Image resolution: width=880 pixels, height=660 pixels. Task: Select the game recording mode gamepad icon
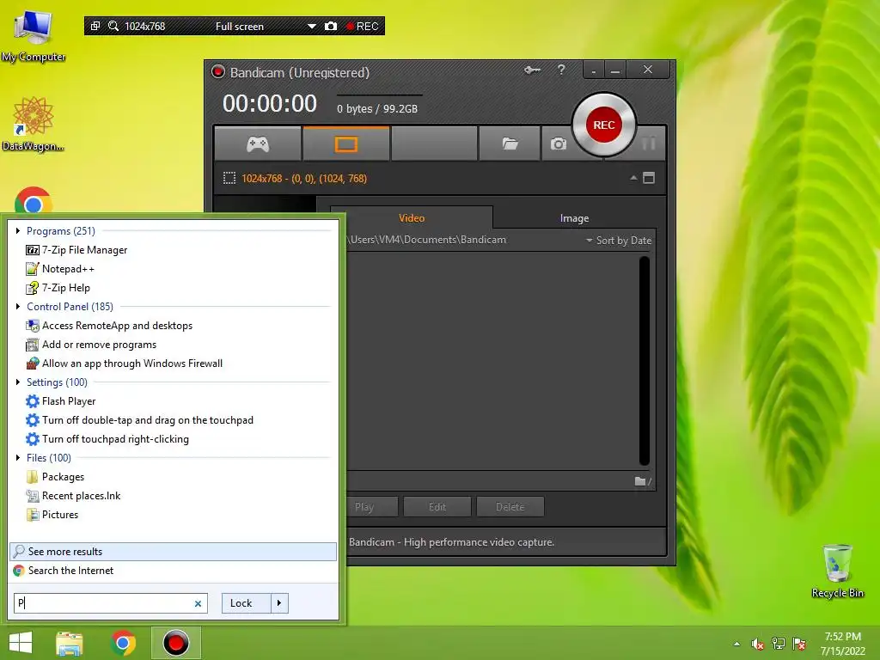point(258,144)
